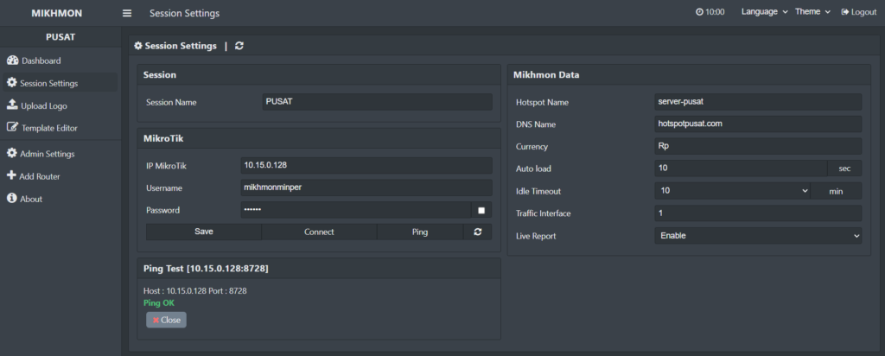Expand the Live Report dropdown
The height and width of the screenshot is (356, 885).
pyautogui.click(x=758, y=236)
